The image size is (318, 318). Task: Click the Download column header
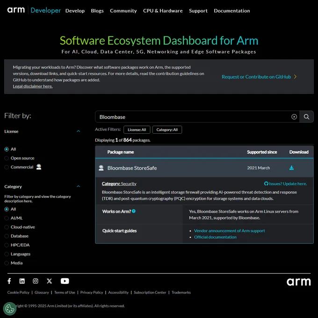coord(299,152)
